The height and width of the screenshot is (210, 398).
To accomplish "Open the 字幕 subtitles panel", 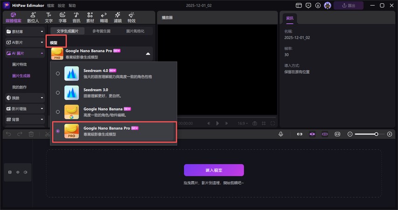I will coord(63,17).
